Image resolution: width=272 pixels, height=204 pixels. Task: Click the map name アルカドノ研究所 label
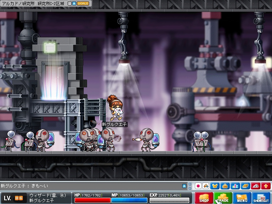pyautogui.click(x=18, y=3)
